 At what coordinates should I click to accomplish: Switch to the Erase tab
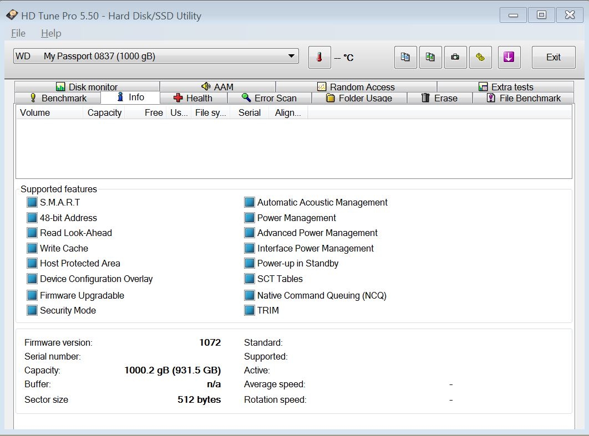[439, 98]
